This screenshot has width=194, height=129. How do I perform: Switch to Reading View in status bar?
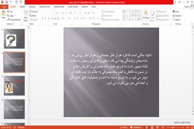click(157, 127)
